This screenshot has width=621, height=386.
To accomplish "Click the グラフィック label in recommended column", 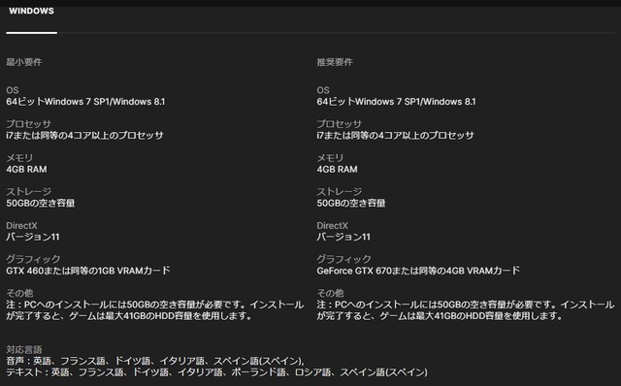I will pos(343,259).
